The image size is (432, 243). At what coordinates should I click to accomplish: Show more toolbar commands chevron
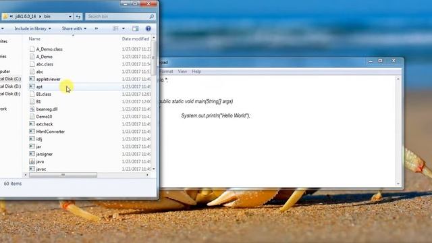(97, 28)
